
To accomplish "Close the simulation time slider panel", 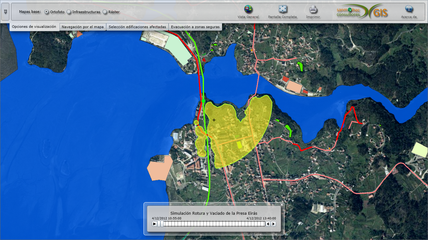I will click(282, 205).
